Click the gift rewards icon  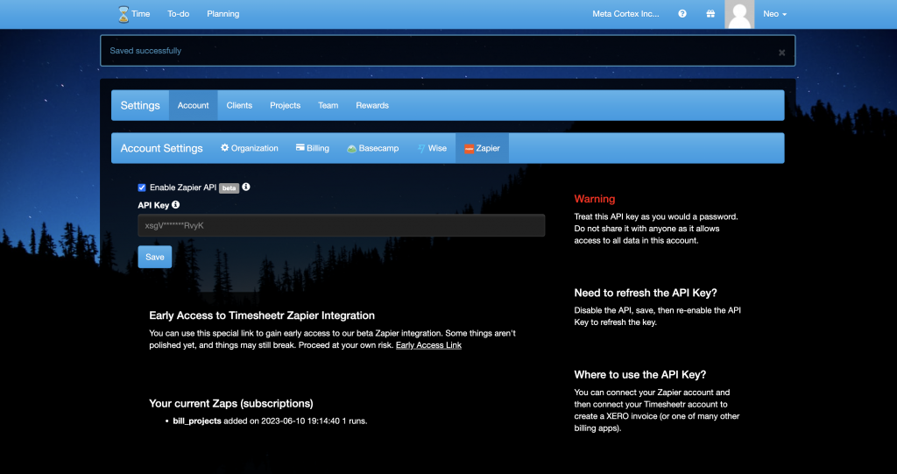[710, 14]
